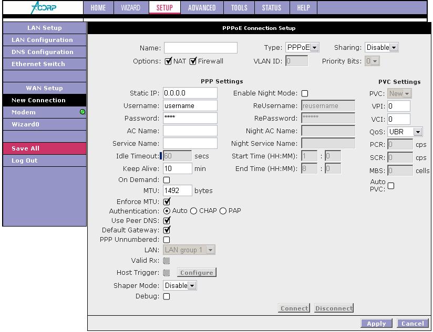The image size is (433, 332).
Task: Select CHAP authentication radio button
Action: [x=193, y=211]
